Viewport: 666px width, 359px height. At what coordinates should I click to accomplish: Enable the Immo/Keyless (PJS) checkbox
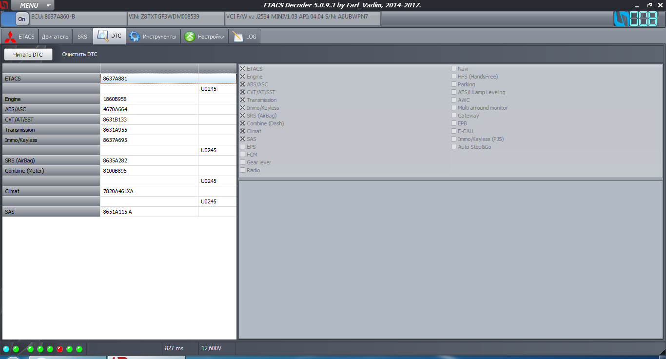point(454,139)
